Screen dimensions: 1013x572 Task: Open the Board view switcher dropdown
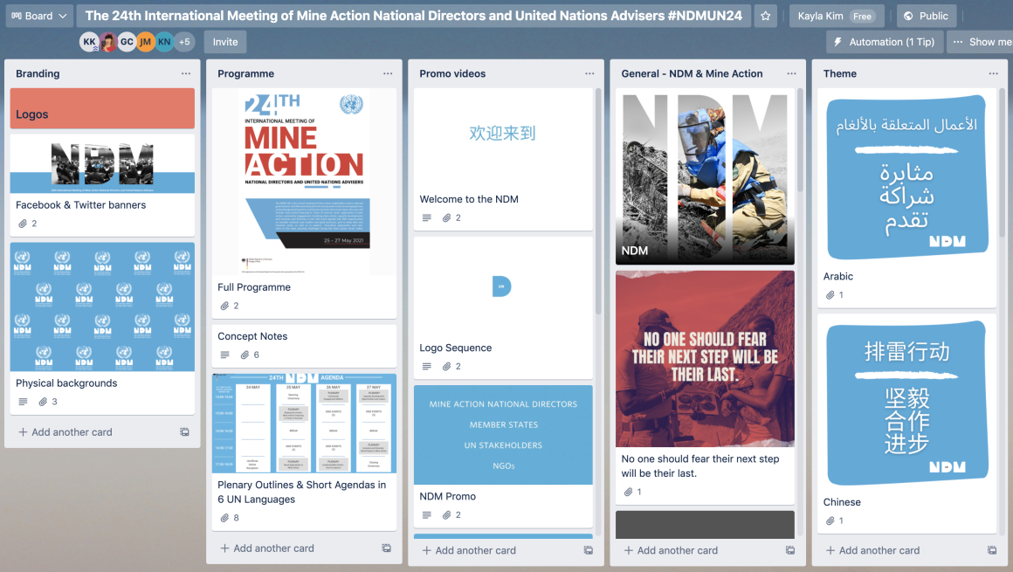pyautogui.click(x=39, y=16)
